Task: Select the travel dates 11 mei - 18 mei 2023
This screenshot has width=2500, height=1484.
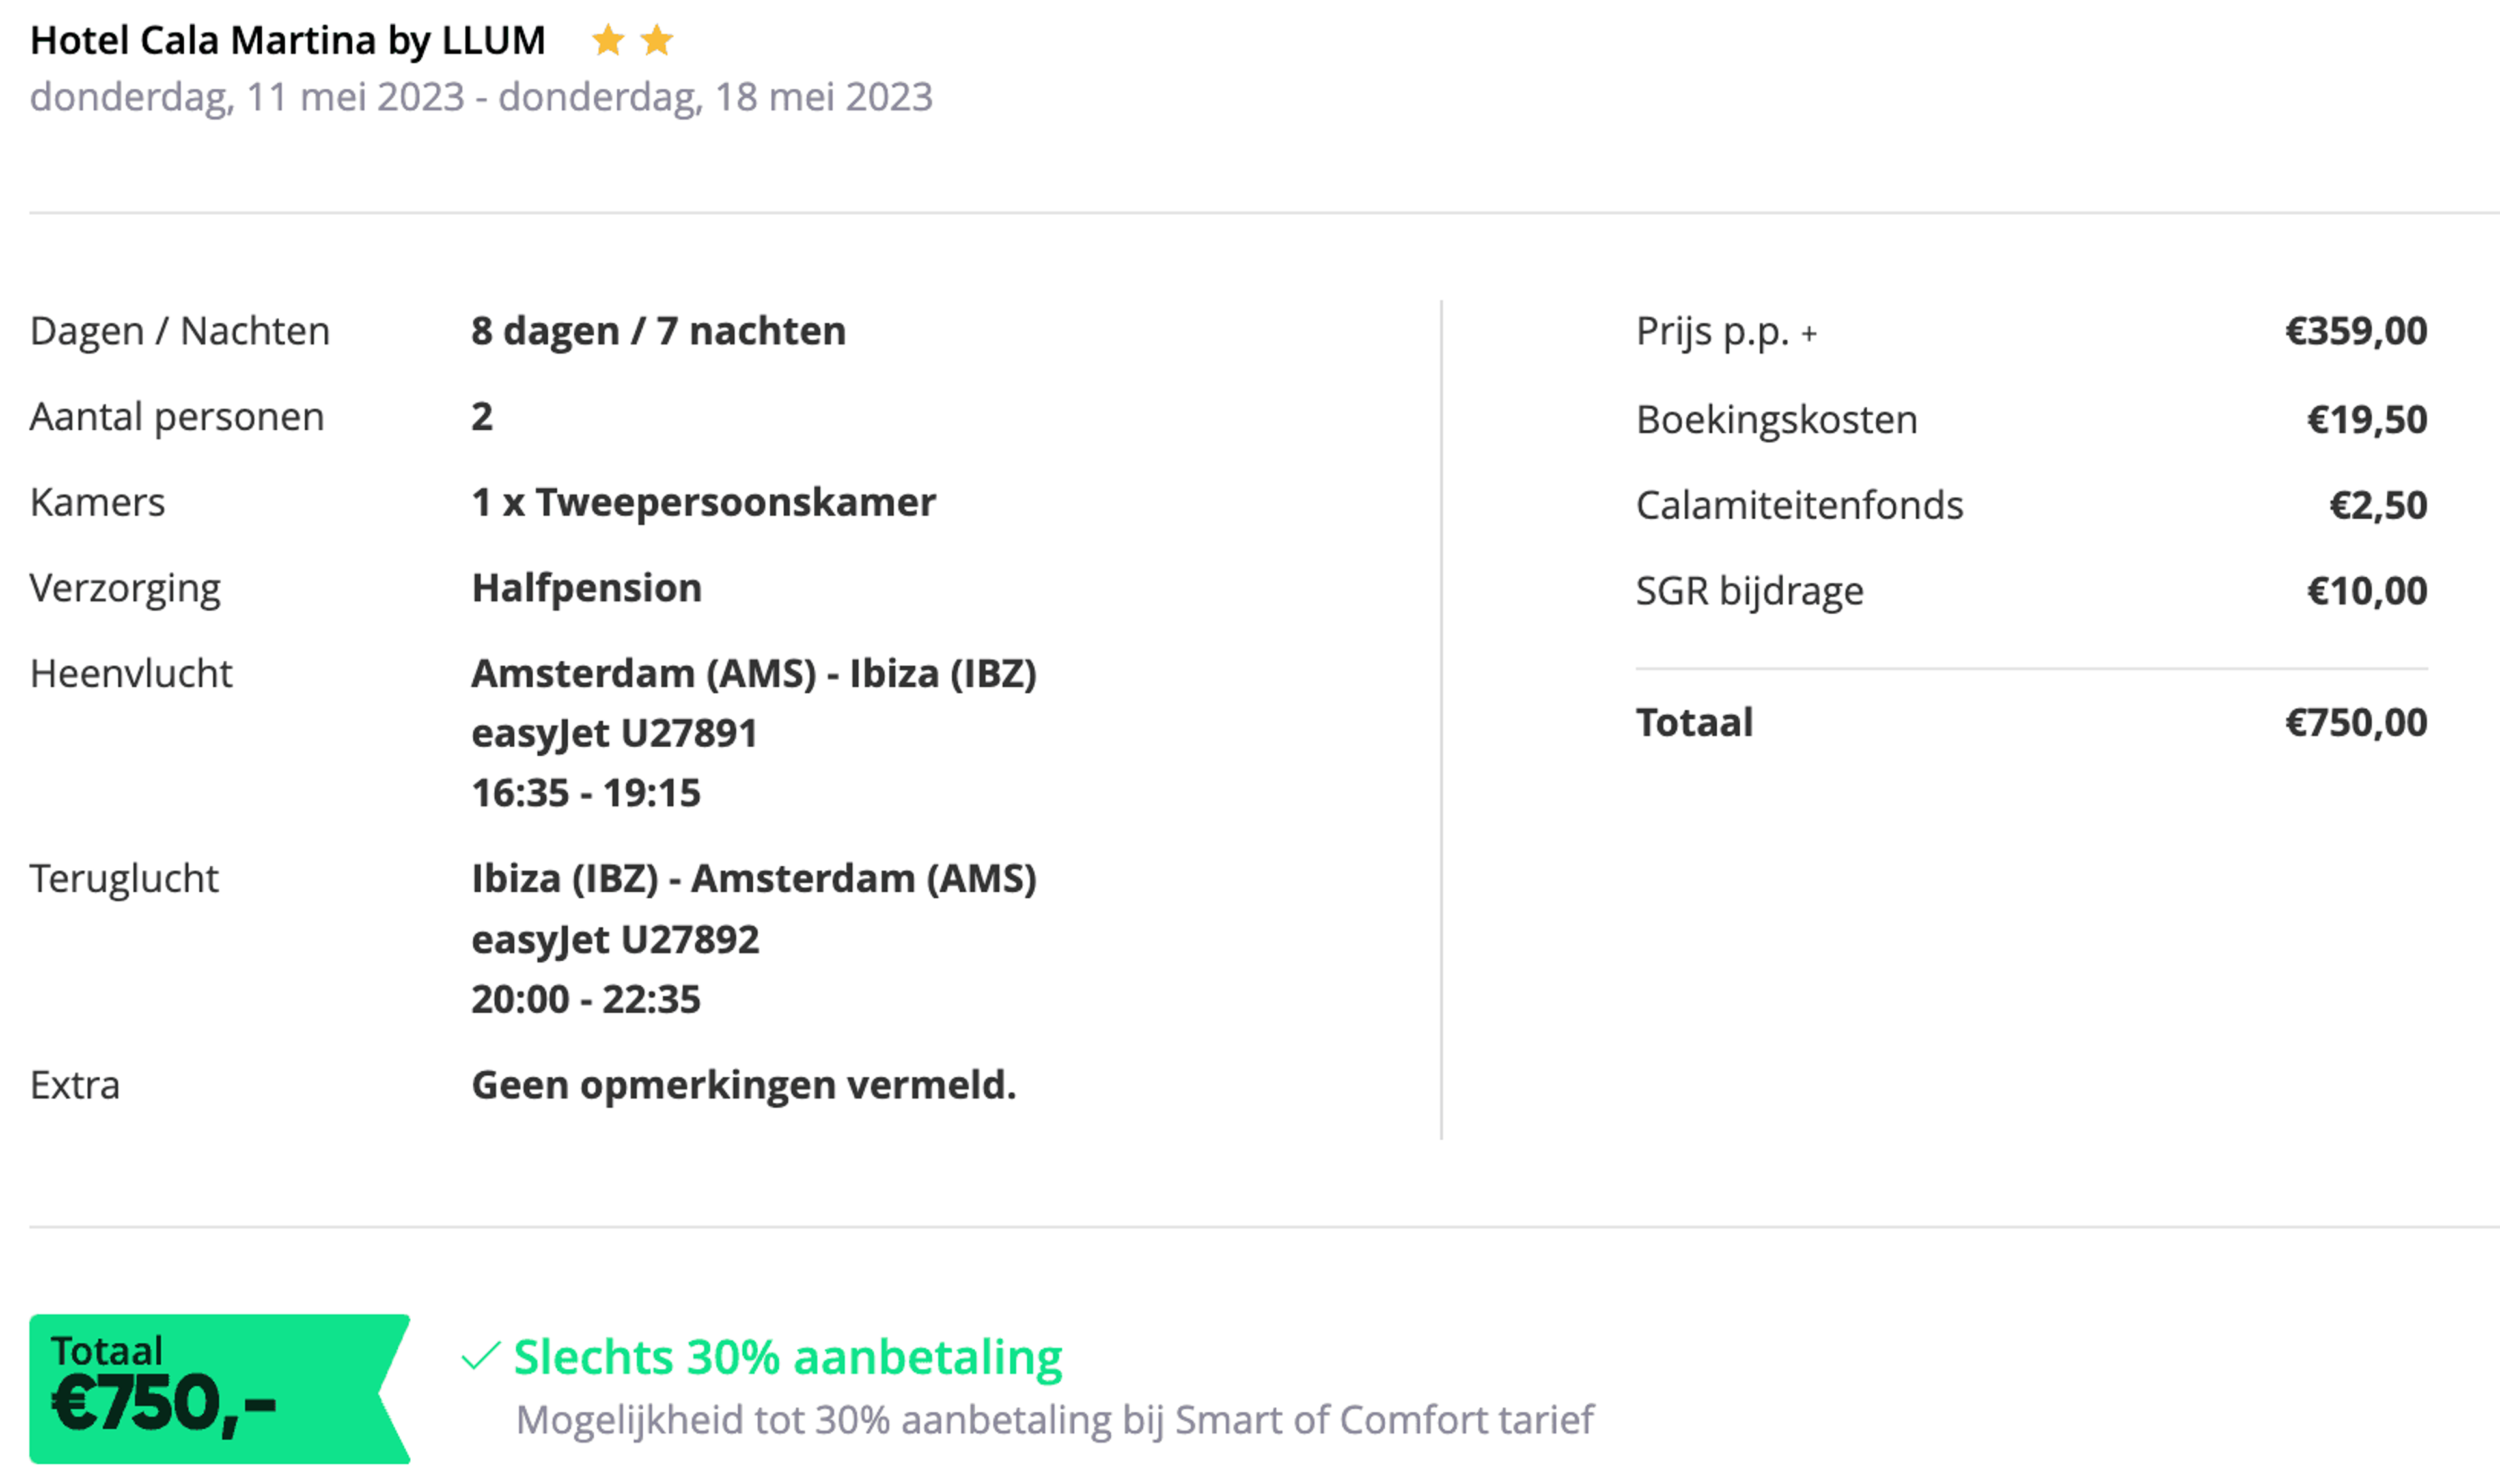Action: click(x=481, y=97)
